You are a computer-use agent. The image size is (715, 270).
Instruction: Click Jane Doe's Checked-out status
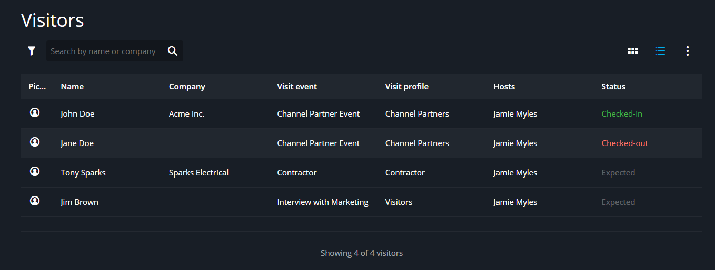(624, 143)
